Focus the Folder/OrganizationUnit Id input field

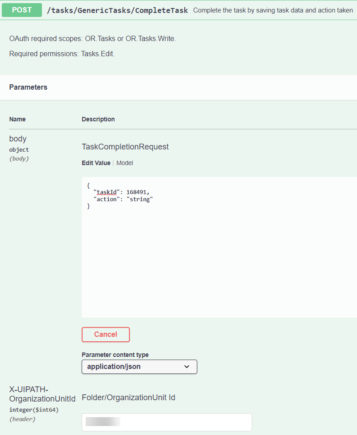point(166,422)
